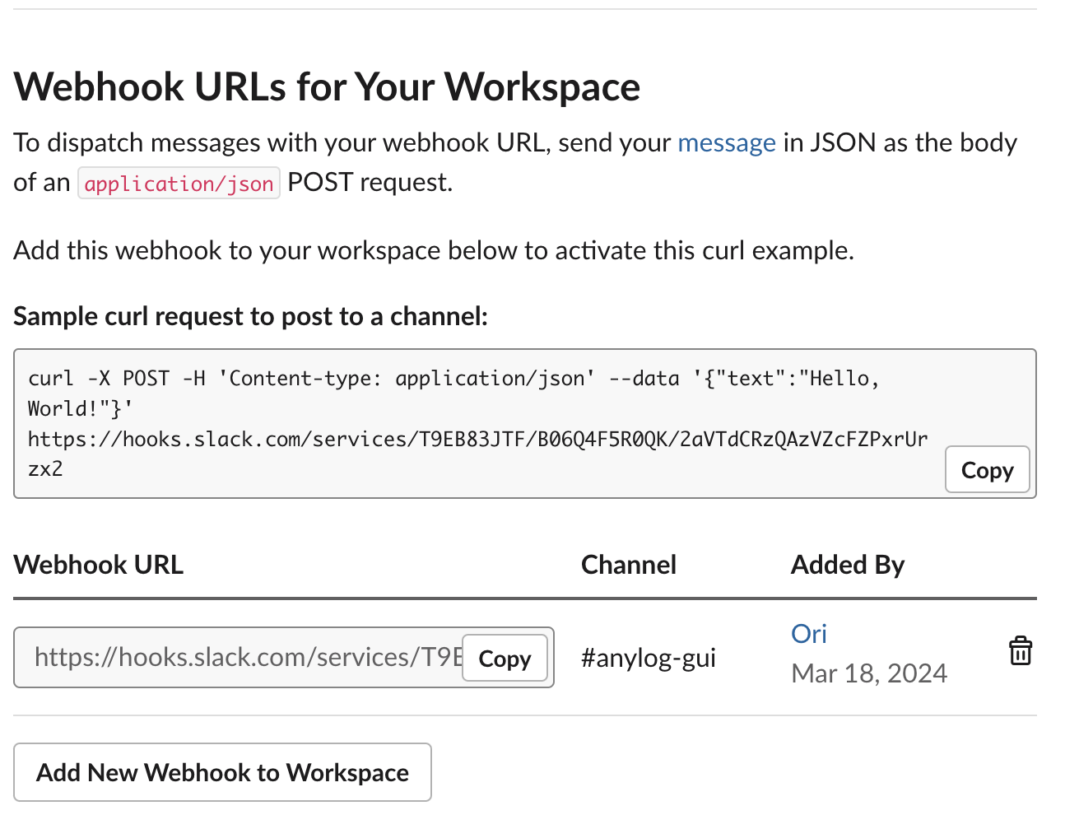Image resolution: width=1065 pixels, height=815 pixels.
Task: Click the Mar 18, 2024 date
Action: pos(869,673)
